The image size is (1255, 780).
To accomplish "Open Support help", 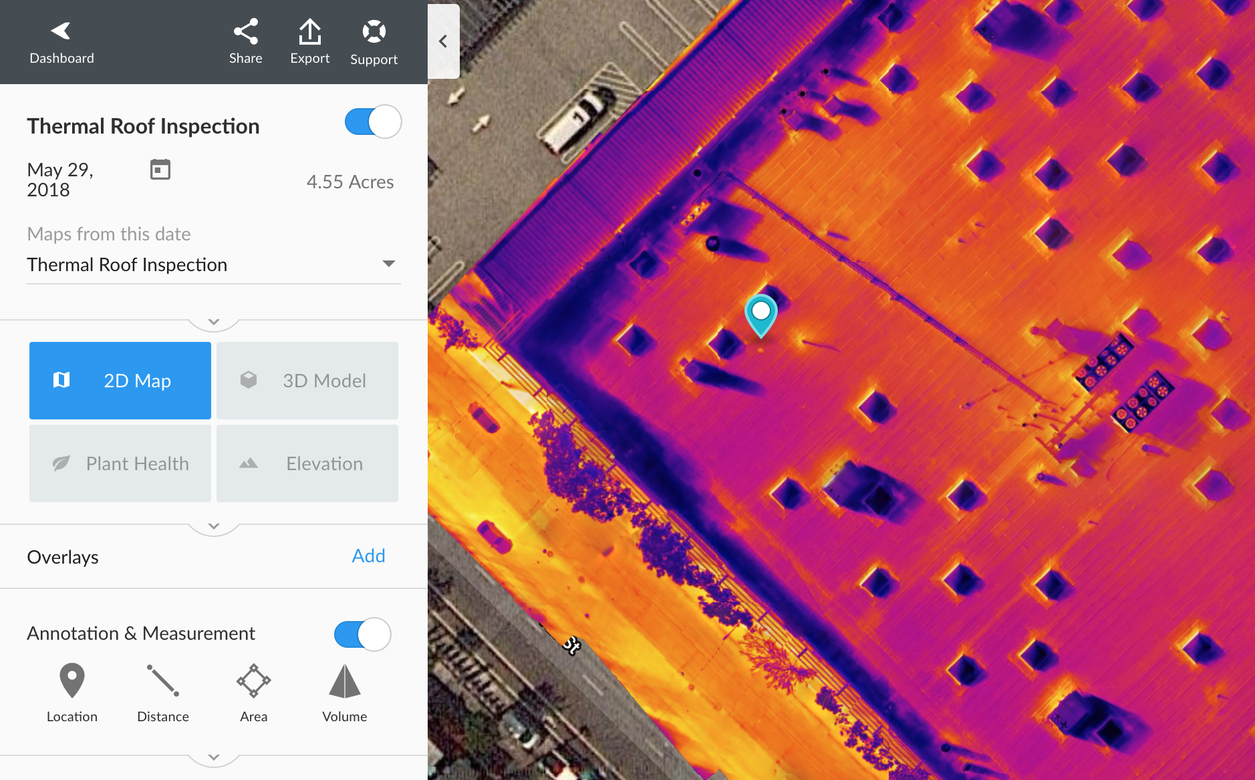I will click(374, 40).
